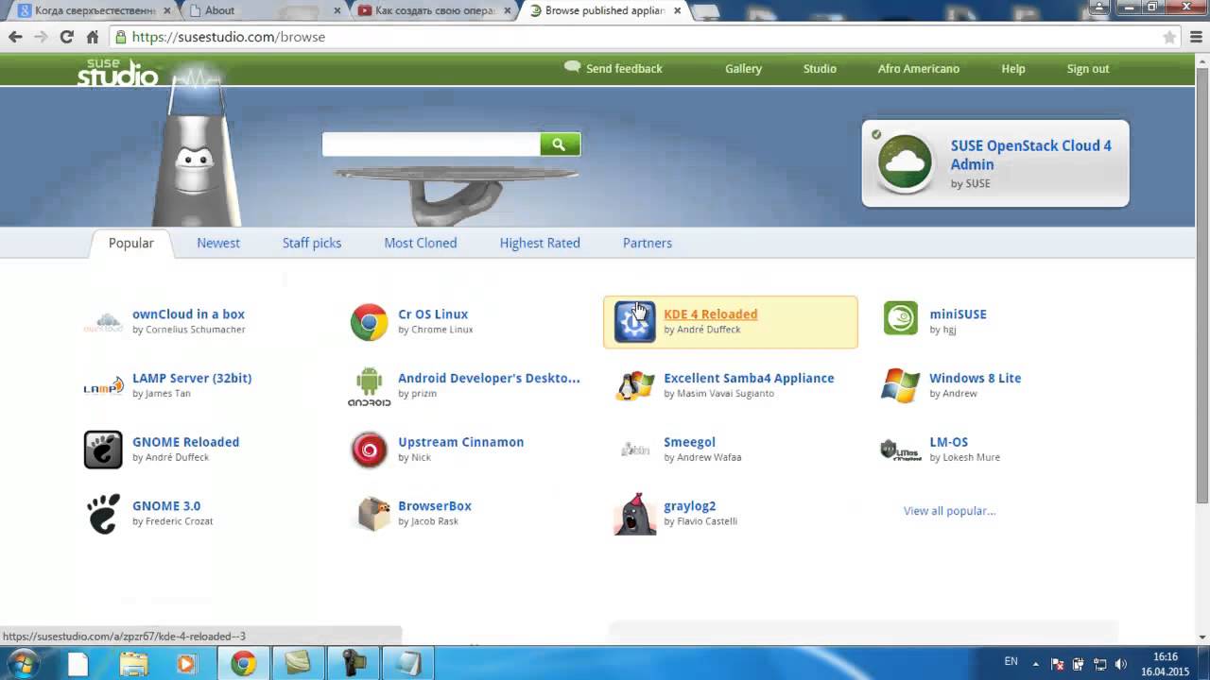The height and width of the screenshot is (680, 1210).
Task: Click the GNOME Reloaded foot icon
Action: [x=103, y=450]
